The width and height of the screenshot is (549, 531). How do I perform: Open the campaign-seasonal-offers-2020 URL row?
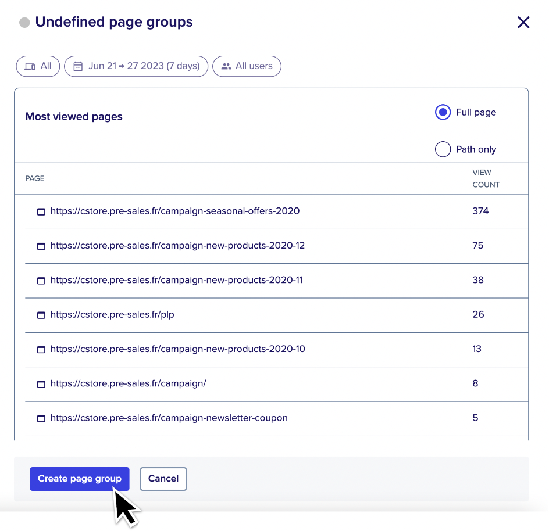[277, 211]
